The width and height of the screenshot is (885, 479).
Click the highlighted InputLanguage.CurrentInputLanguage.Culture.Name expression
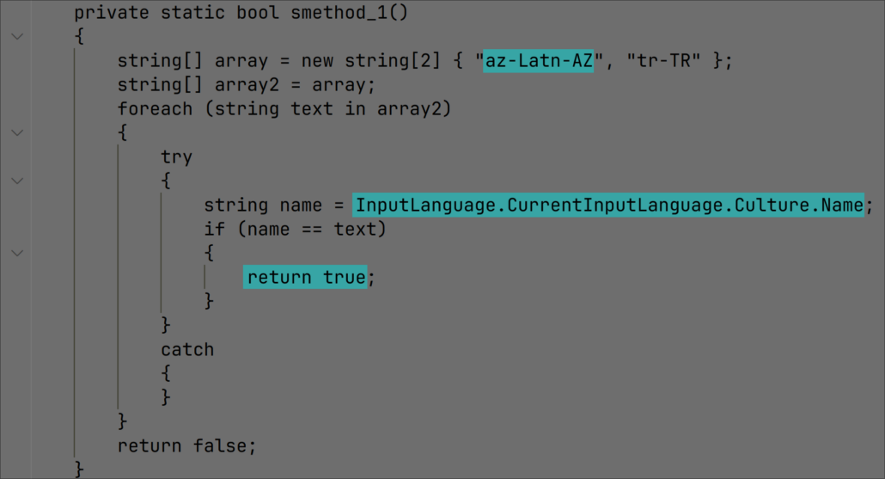coord(608,206)
